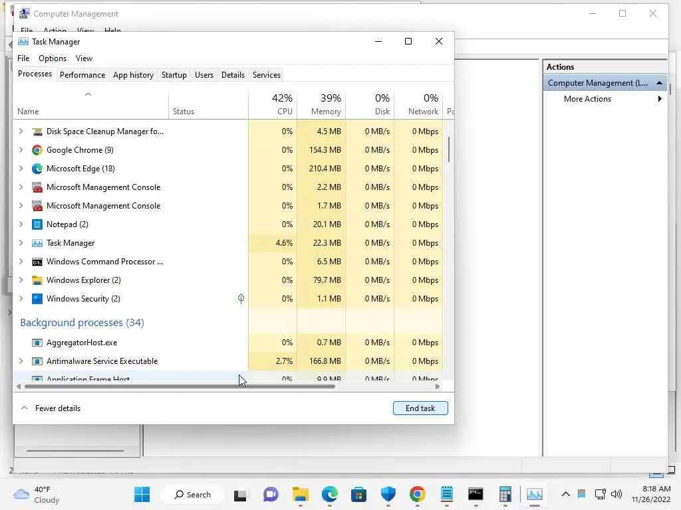
Task: Sort processes by Disk column header
Action: 370,104
